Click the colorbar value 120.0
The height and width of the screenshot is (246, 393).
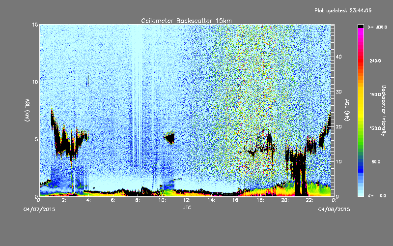375,128
